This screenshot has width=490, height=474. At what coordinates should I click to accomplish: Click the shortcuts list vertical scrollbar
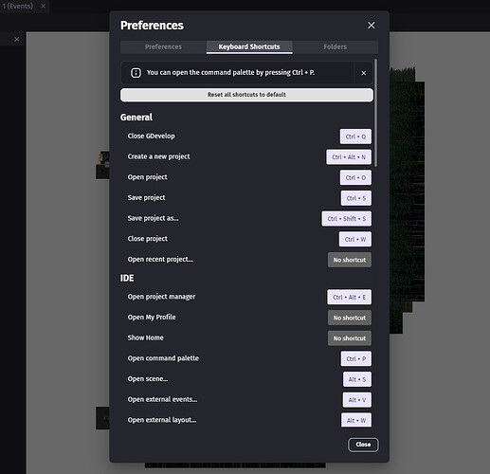(x=375, y=113)
